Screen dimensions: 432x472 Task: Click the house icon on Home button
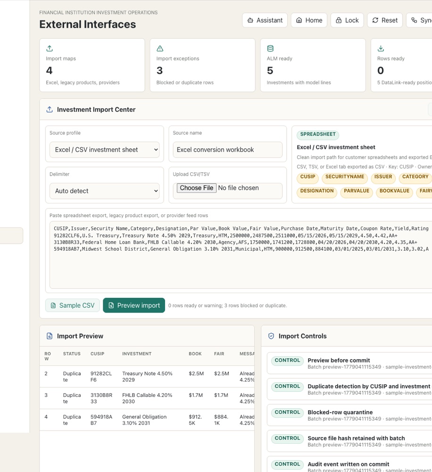click(x=299, y=20)
